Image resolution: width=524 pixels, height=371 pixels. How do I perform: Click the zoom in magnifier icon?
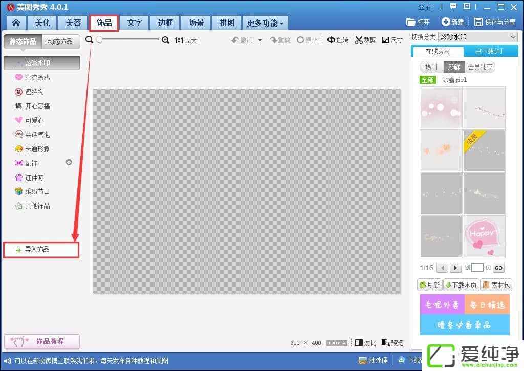[x=165, y=40]
